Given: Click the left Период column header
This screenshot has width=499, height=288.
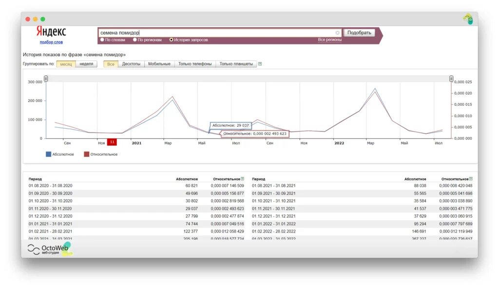Looking at the screenshot, I should tap(35, 179).
